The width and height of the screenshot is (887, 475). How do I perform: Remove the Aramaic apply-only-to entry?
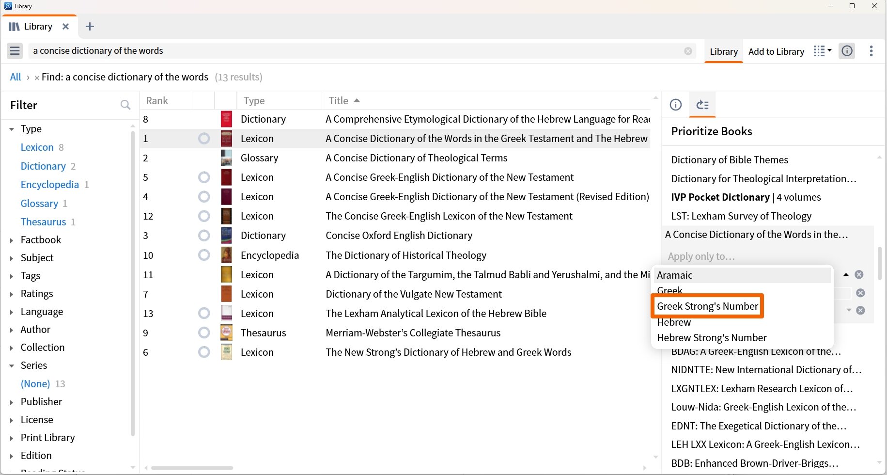click(x=859, y=275)
